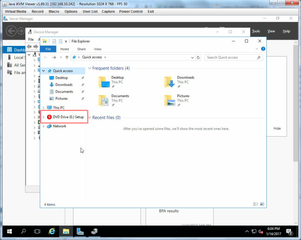Click the File Explorer help icon
301x240 pixels.
coord(263,49)
